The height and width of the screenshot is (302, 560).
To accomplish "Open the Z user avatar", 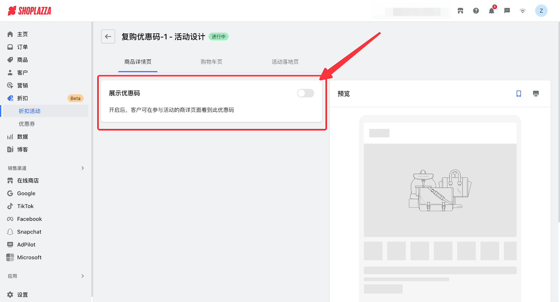I will pyautogui.click(x=541, y=11).
